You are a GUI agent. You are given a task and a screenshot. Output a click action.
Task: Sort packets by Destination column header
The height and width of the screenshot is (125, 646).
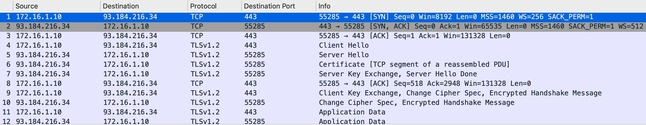(x=121, y=6)
